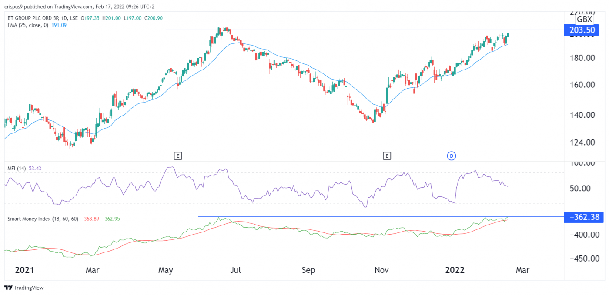Image resolution: width=609 pixels, height=295 pixels.
Task: Click the first earnings E marker near May
Action: click(x=177, y=156)
